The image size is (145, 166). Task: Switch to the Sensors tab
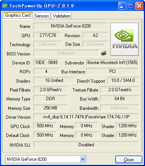42,16
